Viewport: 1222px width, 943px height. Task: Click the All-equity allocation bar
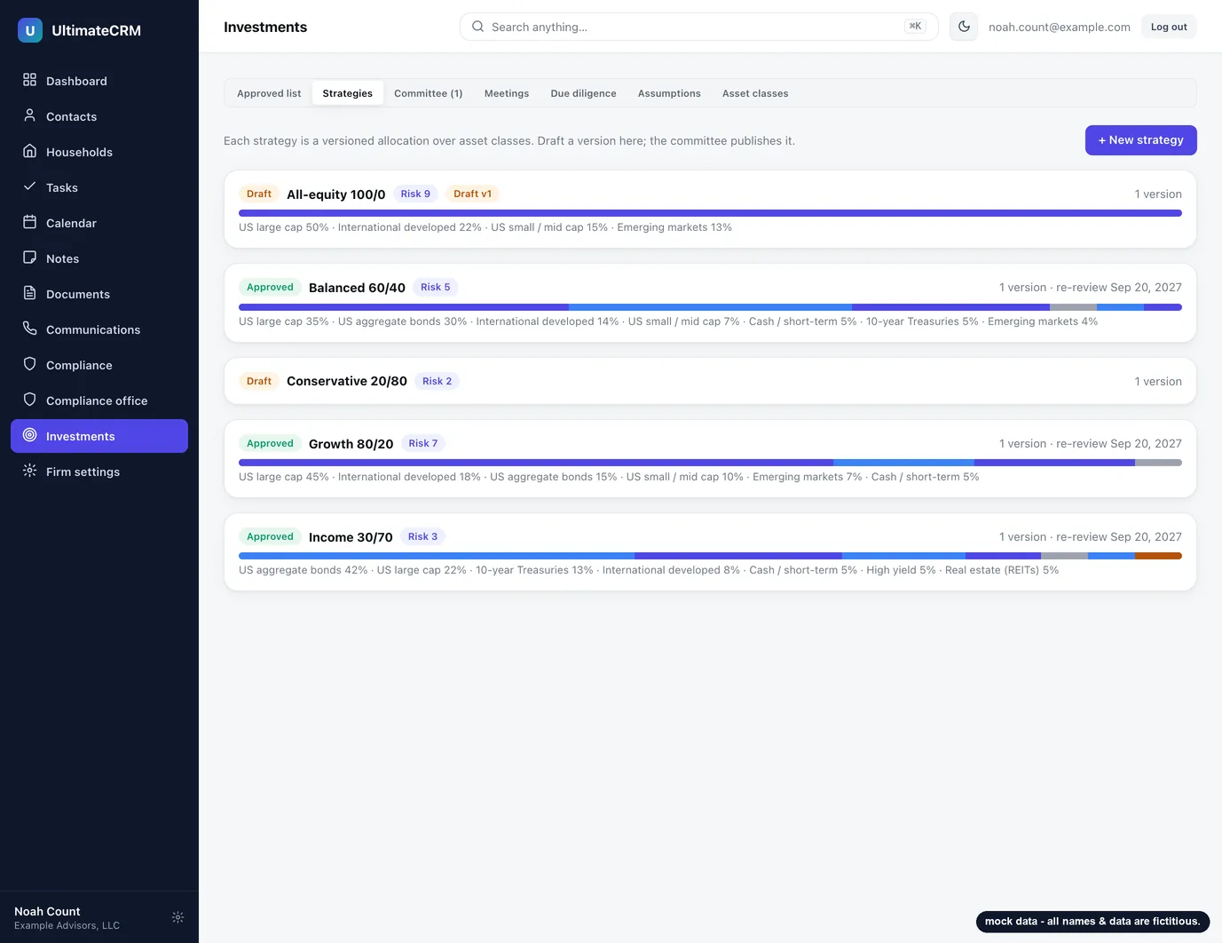710,213
